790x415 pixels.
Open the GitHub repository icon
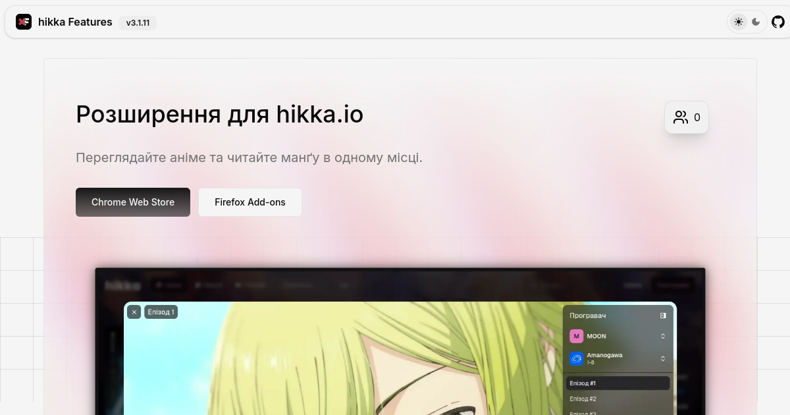(x=778, y=22)
